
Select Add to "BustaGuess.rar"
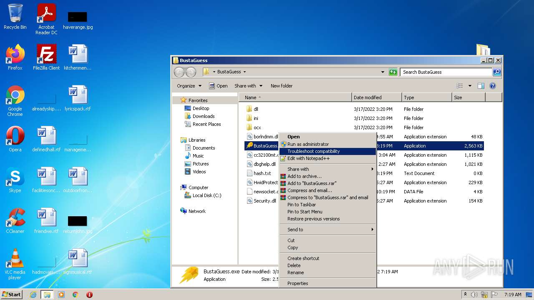tap(327, 183)
